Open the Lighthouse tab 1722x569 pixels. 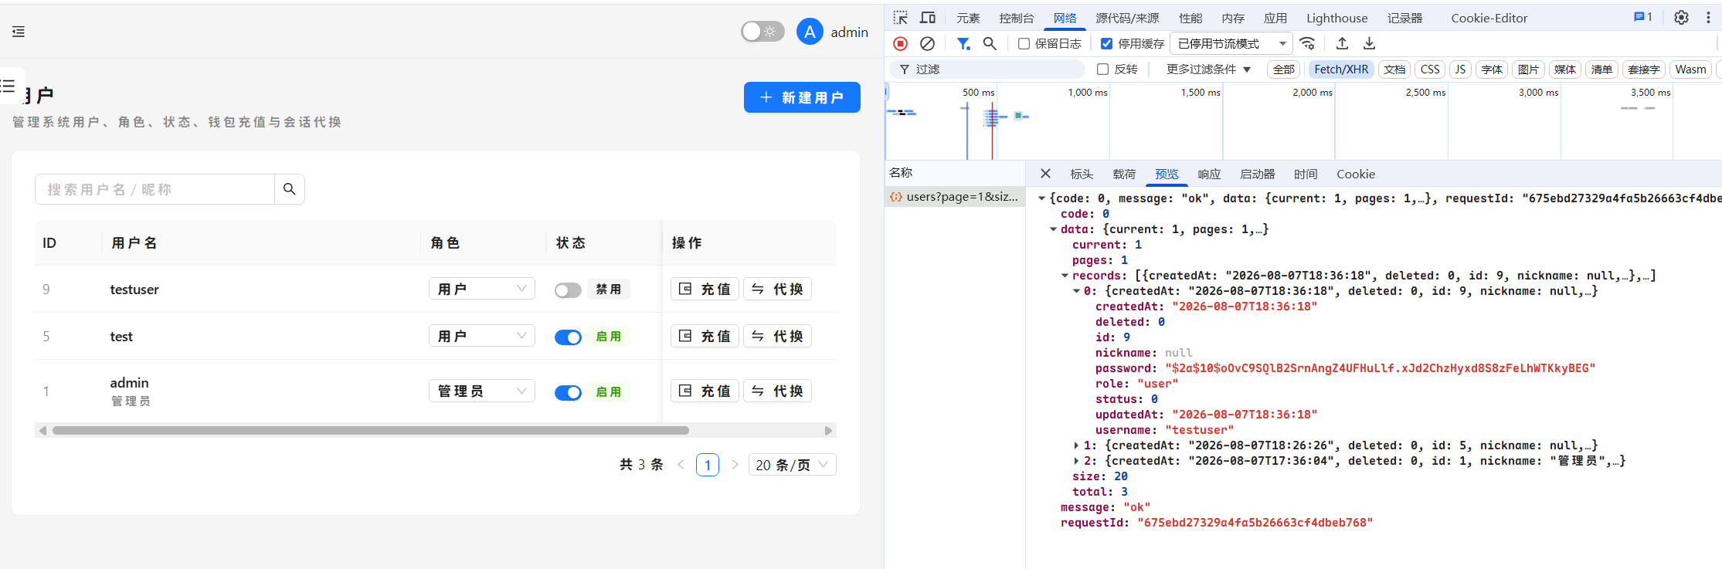click(1337, 18)
